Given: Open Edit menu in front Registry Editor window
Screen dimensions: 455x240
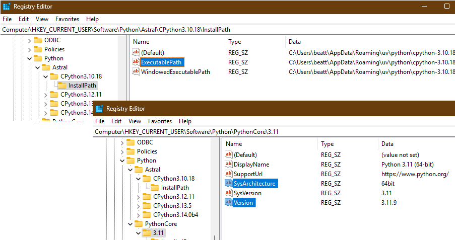Looking at the screenshot, I should point(116,121).
